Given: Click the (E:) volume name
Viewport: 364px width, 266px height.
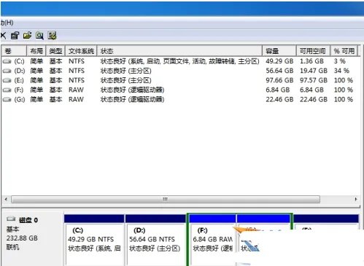Looking at the screenshot, I should click(19, 80).
